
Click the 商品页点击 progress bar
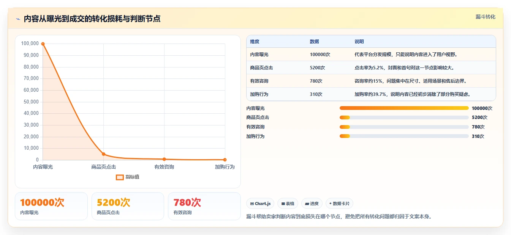point(404,117)
